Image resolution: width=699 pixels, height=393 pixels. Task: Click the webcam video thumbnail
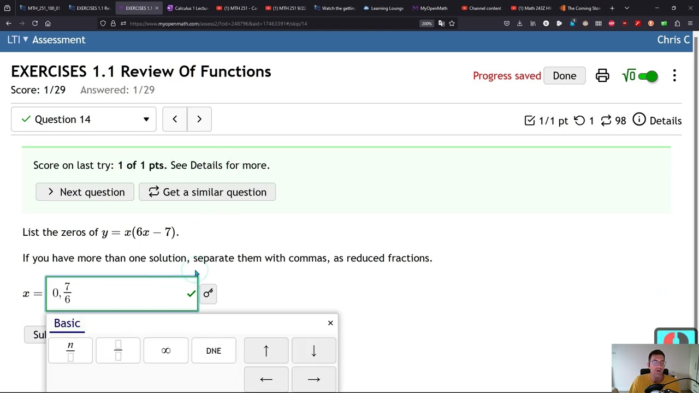pos(654,368)
